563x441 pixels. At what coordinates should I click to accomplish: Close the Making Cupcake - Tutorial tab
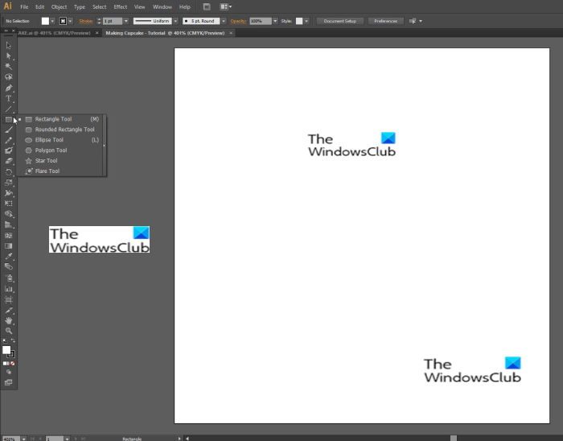[231, 33]
